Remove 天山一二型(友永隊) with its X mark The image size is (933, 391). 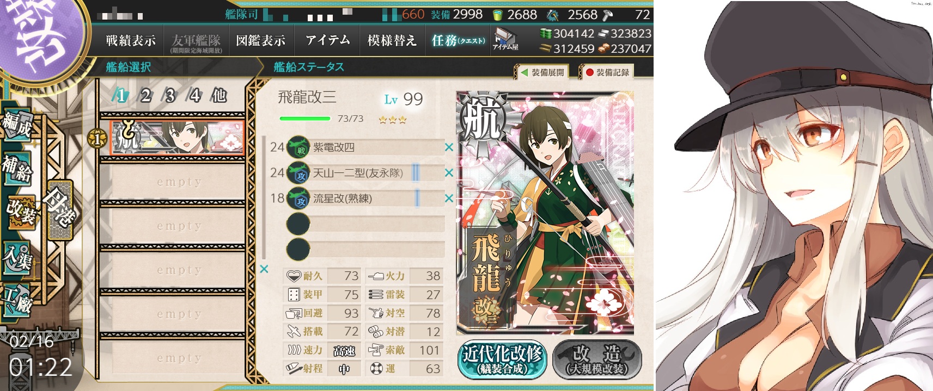click(x=449, y=173)
